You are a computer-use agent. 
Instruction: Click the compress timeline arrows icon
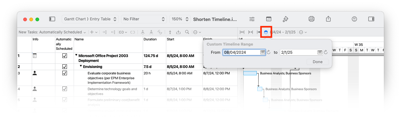(251, 32)
